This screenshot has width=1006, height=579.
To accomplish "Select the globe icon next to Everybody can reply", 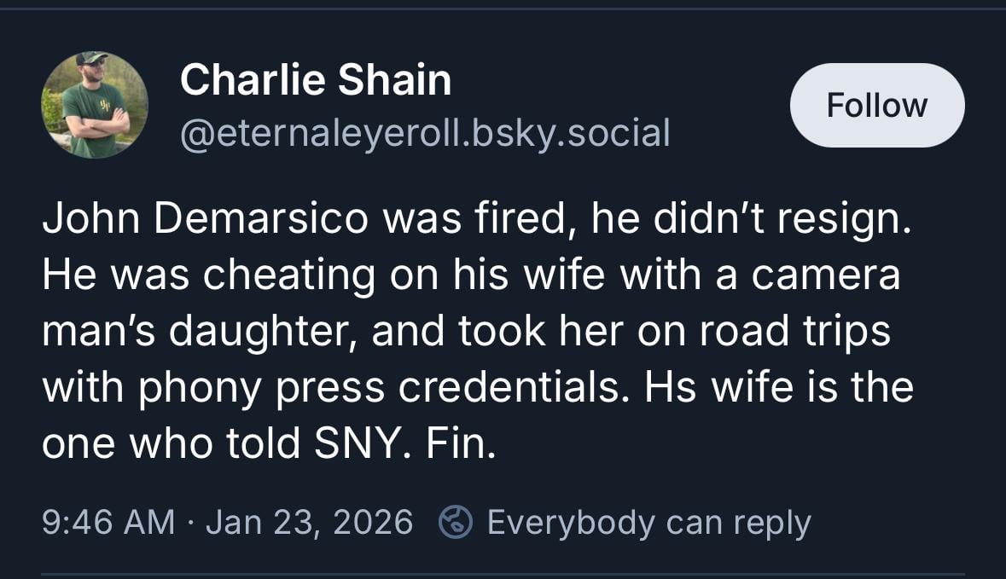I will [451, 521].
